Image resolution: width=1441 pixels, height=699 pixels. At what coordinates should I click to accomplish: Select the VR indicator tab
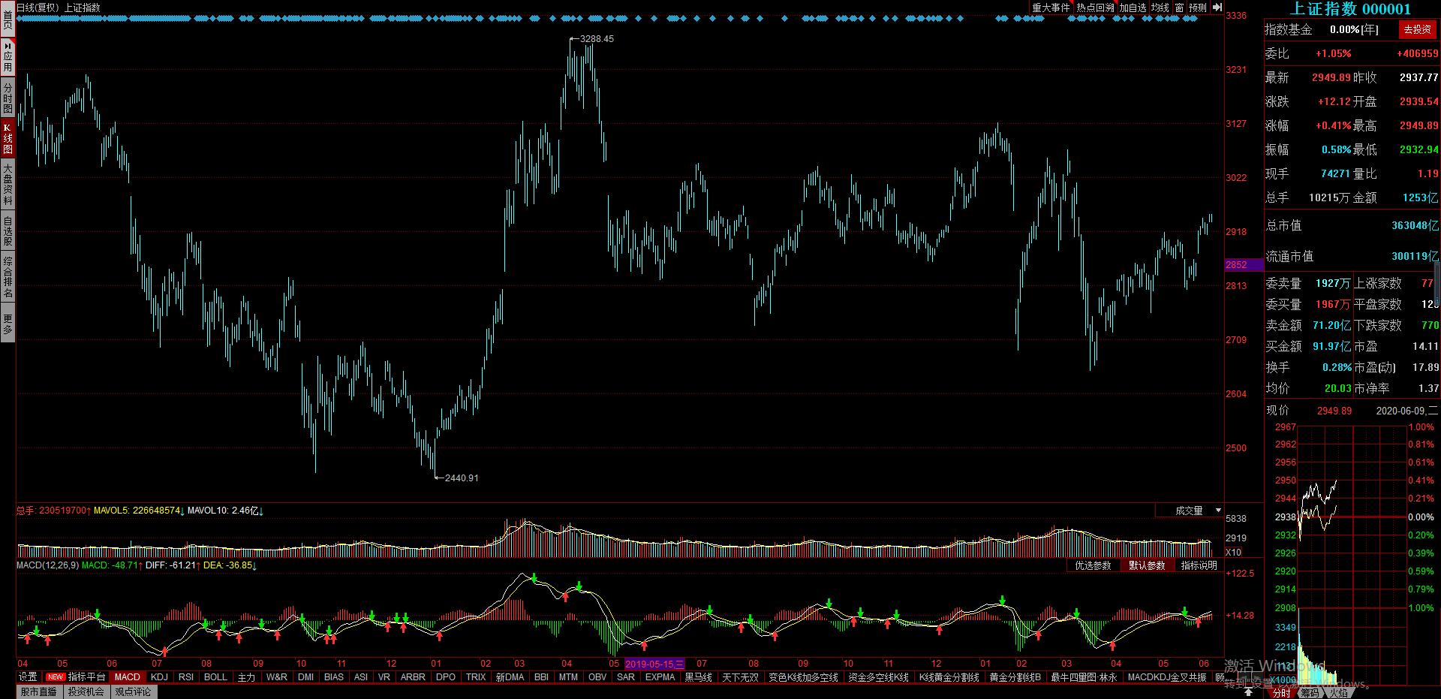click(384, 676)
